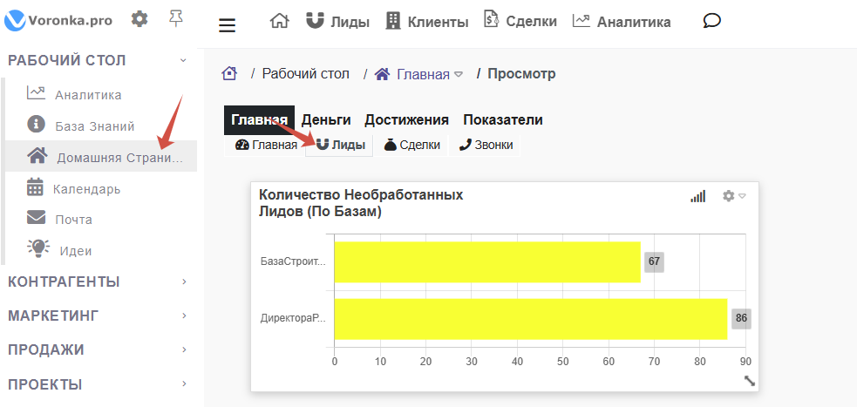Open the Звонки sub-tab button
The height and width of the screenshot is (407, 857).
pyautogui.click(x=486, y=145)
